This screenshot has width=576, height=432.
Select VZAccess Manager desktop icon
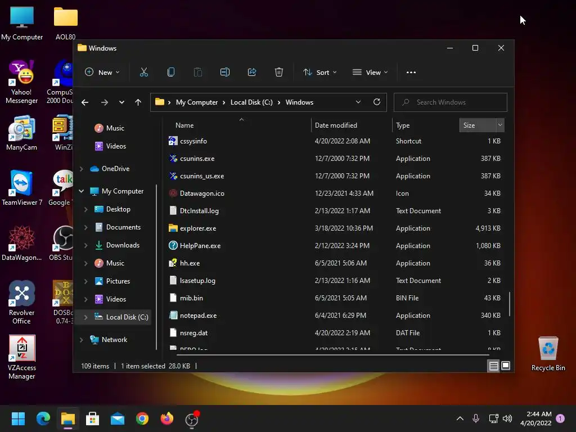[22, 357]
